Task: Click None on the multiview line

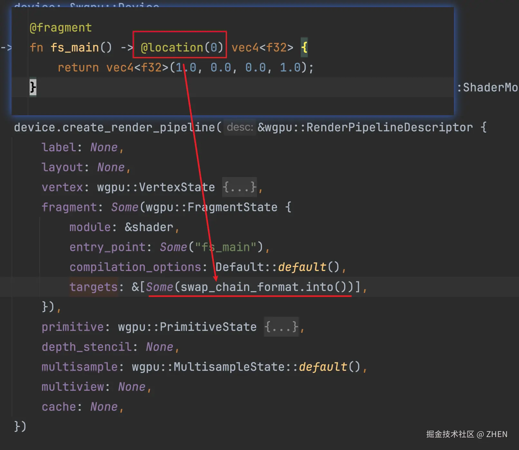Action: click(x=132, y=387)
